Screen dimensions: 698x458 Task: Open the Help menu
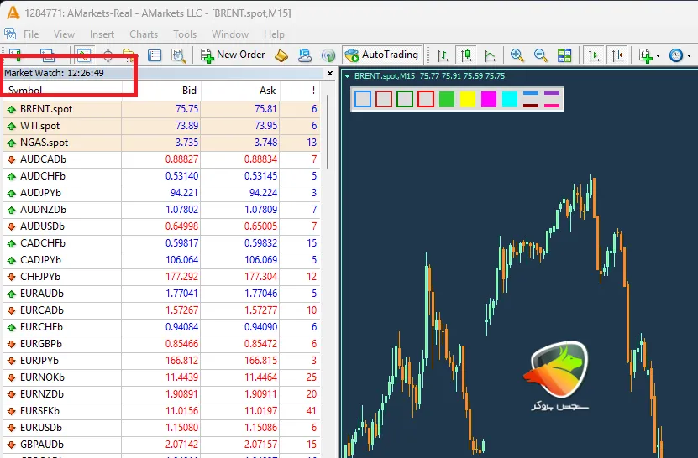pyautogui.click(x=274, y=34)
